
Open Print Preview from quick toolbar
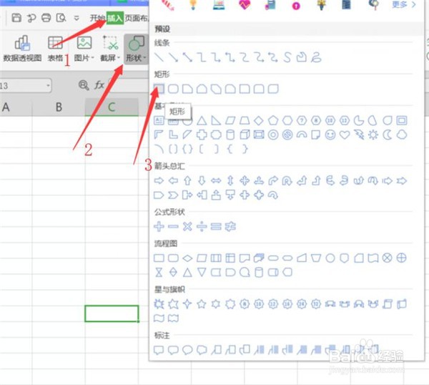pos(61,18)
